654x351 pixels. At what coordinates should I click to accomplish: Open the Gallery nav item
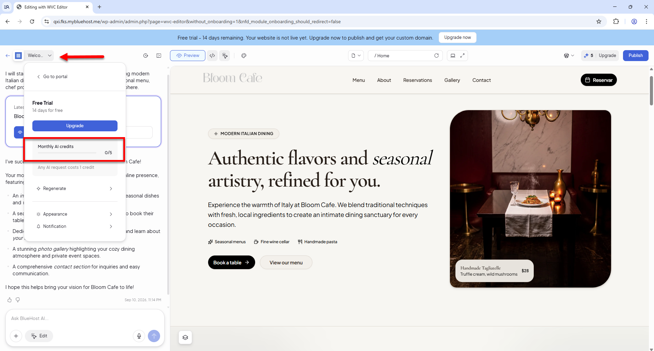(x=452, y=80)
